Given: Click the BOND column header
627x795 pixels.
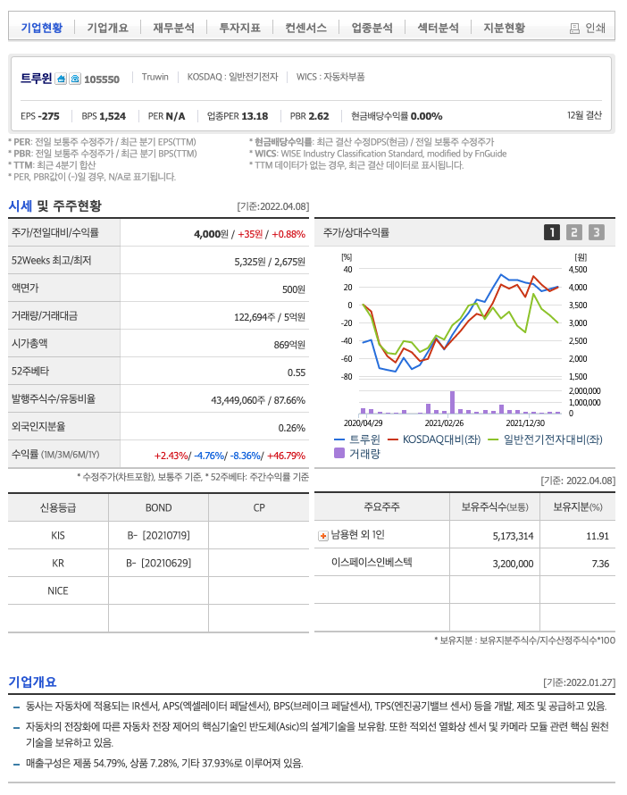Looking at the screenshot, I should tap(159, 507).
